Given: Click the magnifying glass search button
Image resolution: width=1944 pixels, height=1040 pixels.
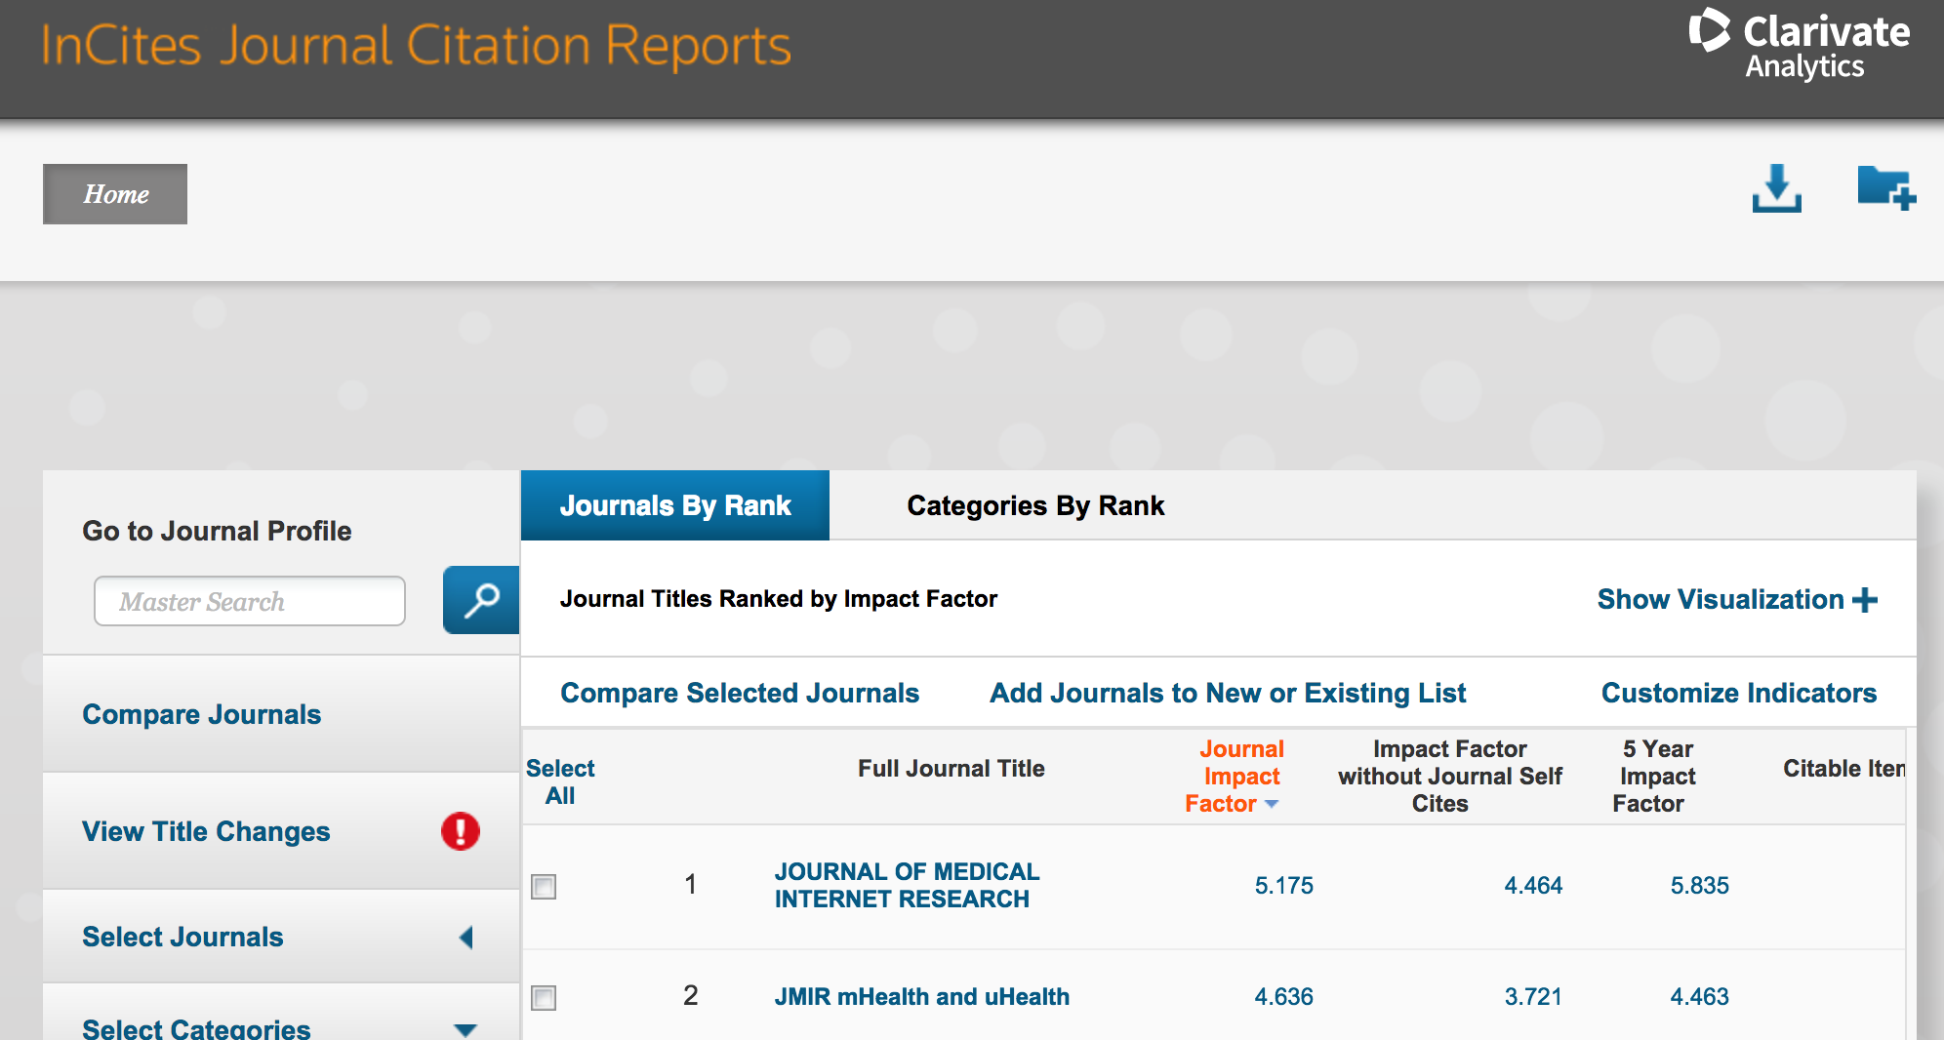Looking at the screenshot, I should pos(481,600).
